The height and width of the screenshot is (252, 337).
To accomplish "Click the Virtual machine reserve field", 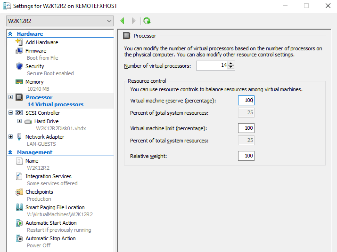I will click(x=246, y=100).
